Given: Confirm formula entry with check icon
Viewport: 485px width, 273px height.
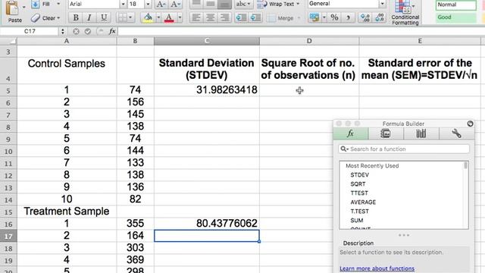Looking at the screenshot, I should (x=88, y=31).
